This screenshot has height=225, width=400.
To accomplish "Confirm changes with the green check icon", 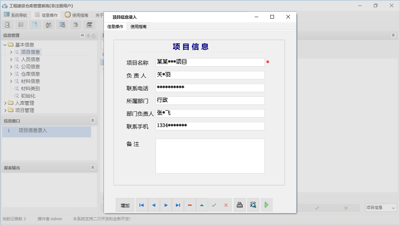I will pyautogui.click(x=214, y=205).
